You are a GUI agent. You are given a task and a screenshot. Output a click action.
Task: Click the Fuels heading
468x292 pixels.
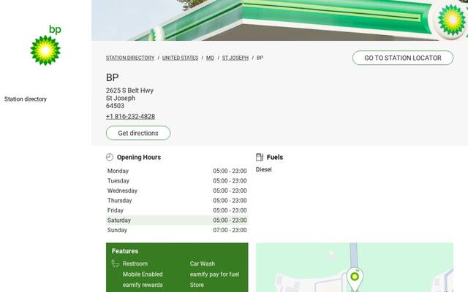click(275, 157)
